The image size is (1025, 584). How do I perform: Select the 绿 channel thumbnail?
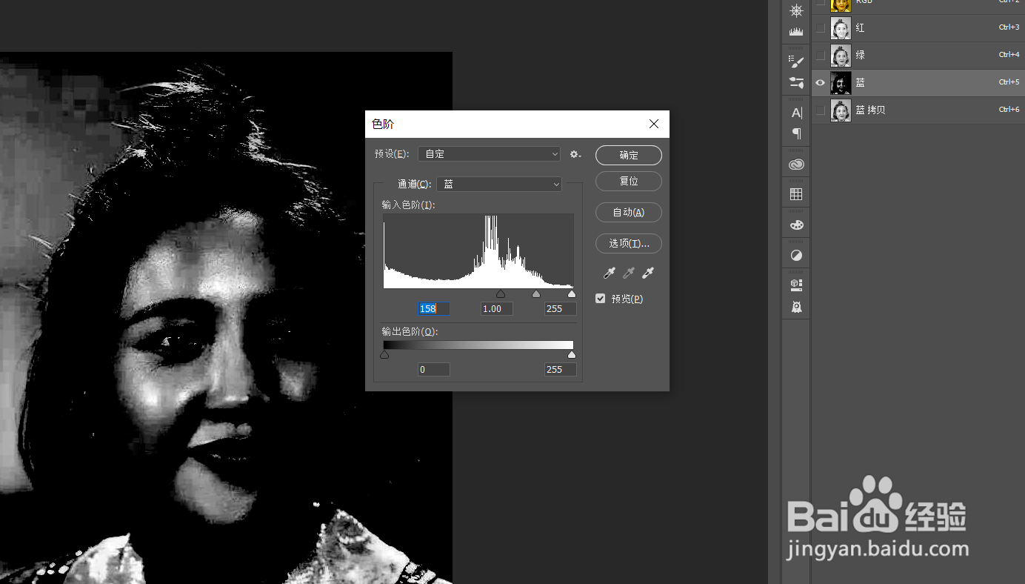pos(841,55)
